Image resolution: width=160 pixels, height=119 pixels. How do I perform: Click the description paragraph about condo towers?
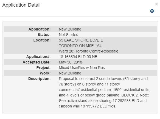104,92
